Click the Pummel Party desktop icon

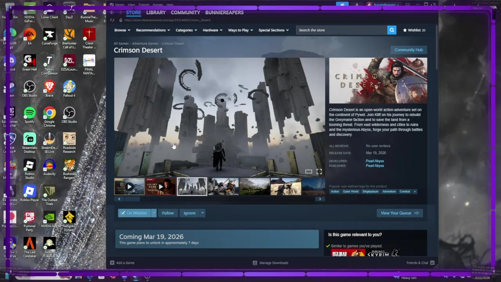tap(29, 222)
